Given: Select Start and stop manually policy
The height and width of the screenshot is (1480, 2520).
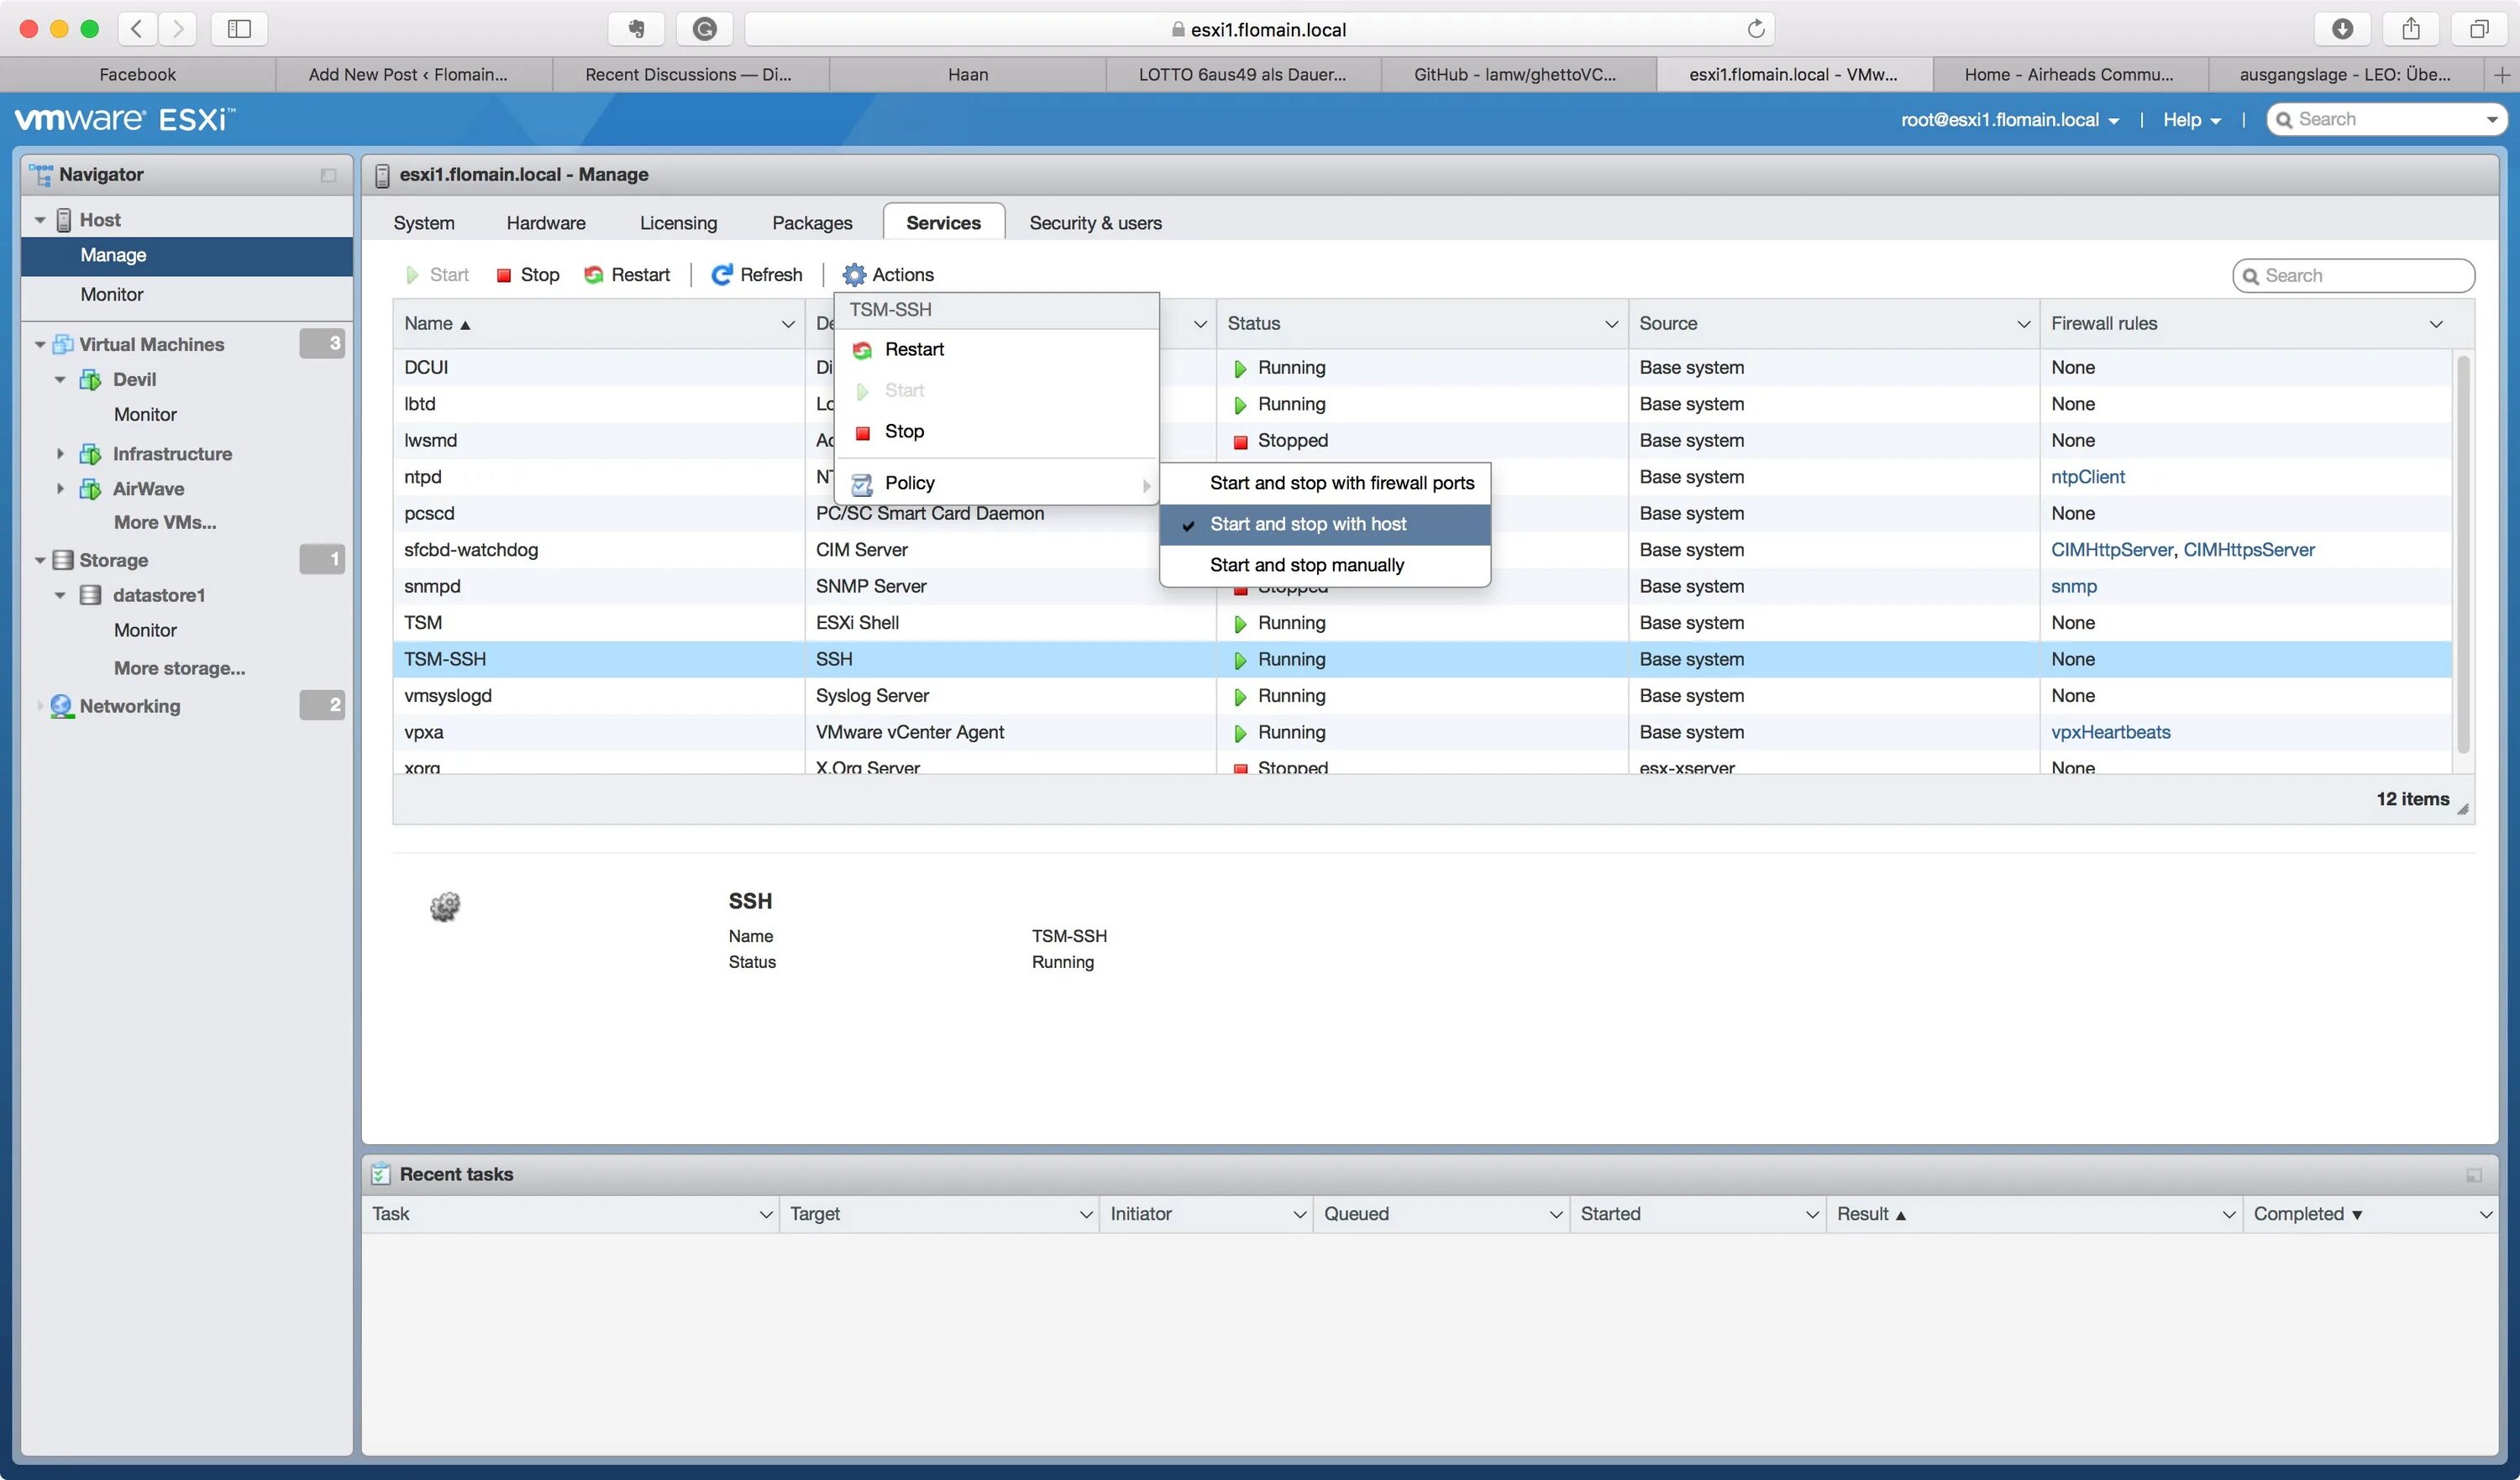Looking at the screenshot, I should coord(1306,565).
